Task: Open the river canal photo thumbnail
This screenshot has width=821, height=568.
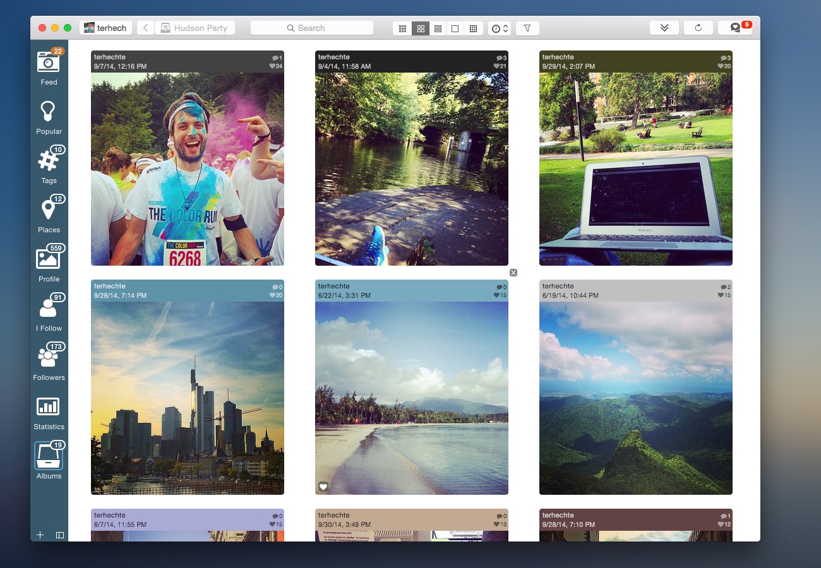Action: [x=412, y=169]
